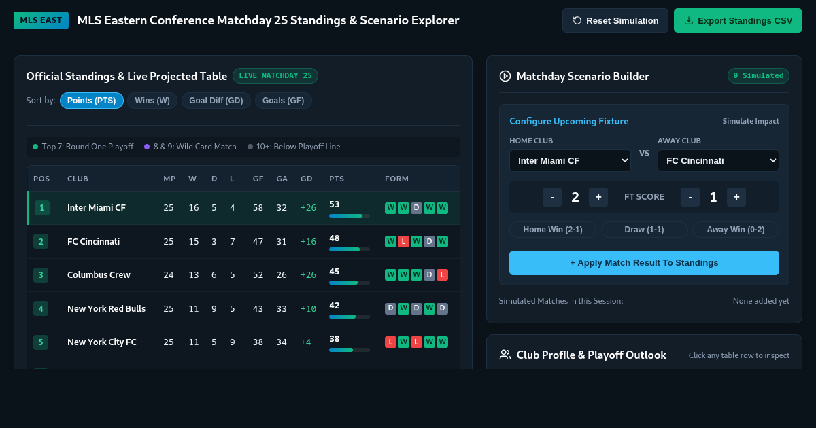Apply match result to standings
Screen dimensions: 816x428
644,263
